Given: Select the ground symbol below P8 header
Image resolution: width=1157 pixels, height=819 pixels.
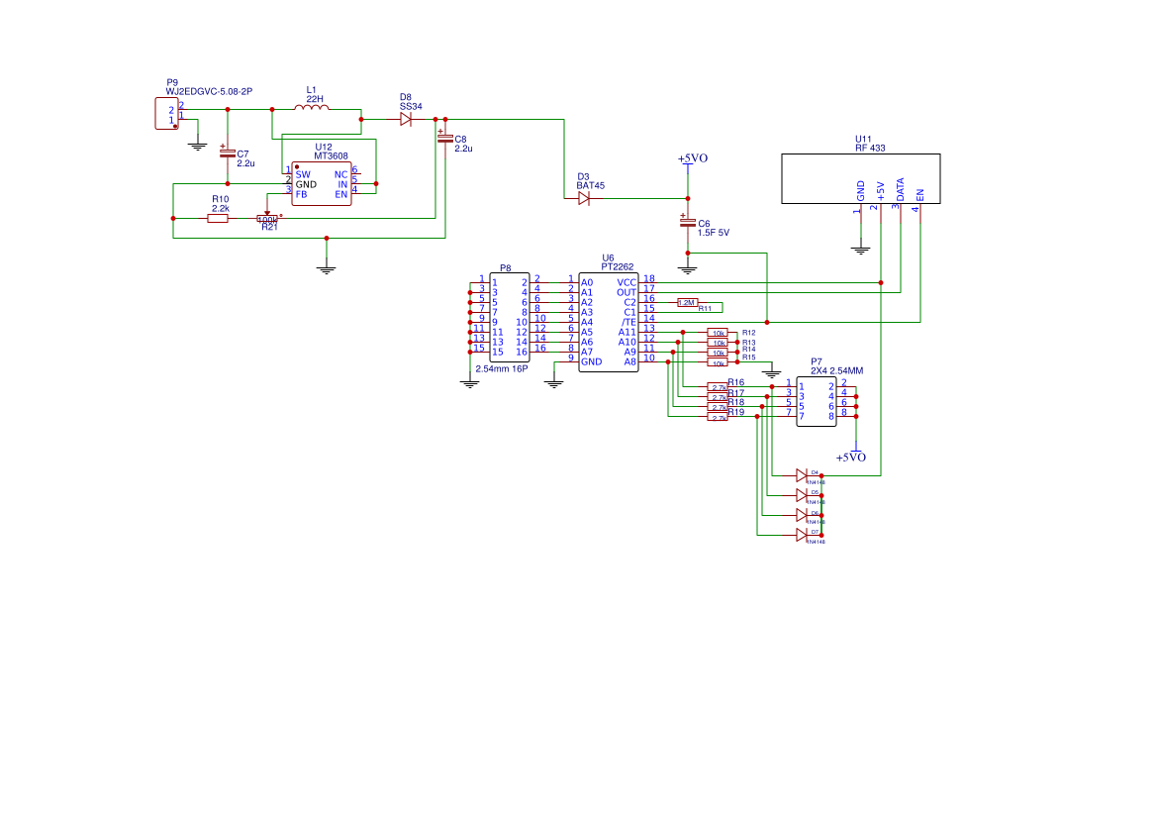Looking at the screenshot, I should (470, 383).
